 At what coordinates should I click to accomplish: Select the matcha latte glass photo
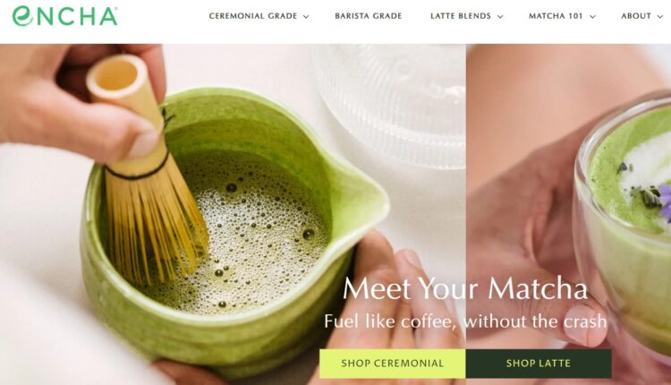click(x=569, y=214)
